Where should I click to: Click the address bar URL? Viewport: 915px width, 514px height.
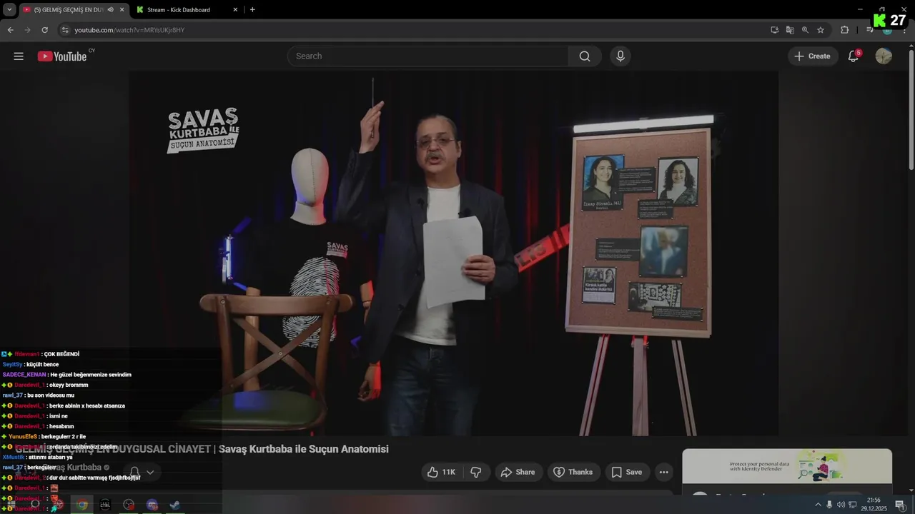click(x=129, y=30)
